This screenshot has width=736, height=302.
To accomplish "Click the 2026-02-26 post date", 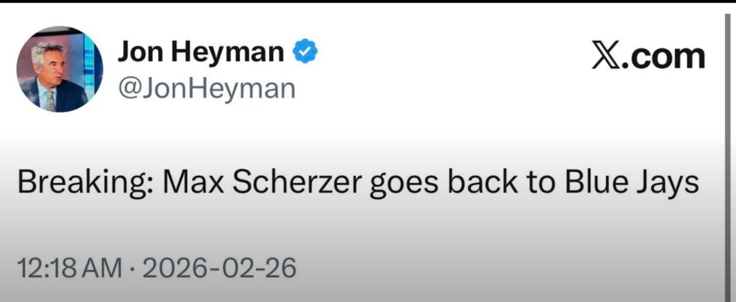I will (x=219, y=268).
